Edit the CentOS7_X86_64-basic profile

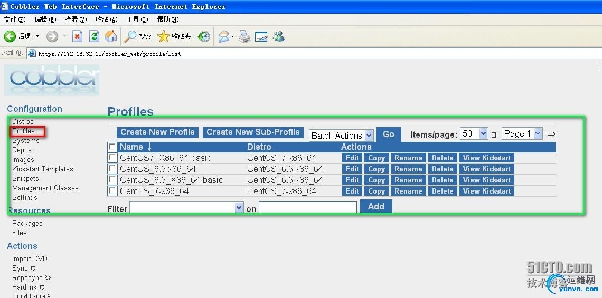[x=352, y=158]
